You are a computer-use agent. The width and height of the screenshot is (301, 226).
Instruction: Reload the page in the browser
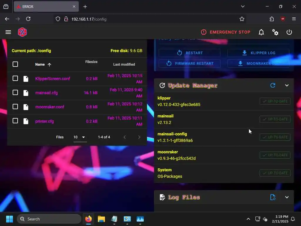tap(28, 19)
